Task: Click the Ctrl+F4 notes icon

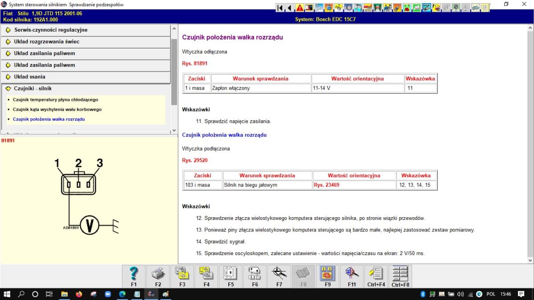Action: tap(376, 276)
